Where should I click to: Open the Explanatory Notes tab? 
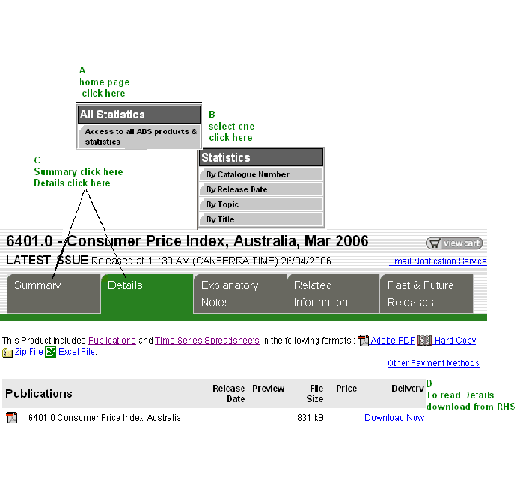[239, 294]
